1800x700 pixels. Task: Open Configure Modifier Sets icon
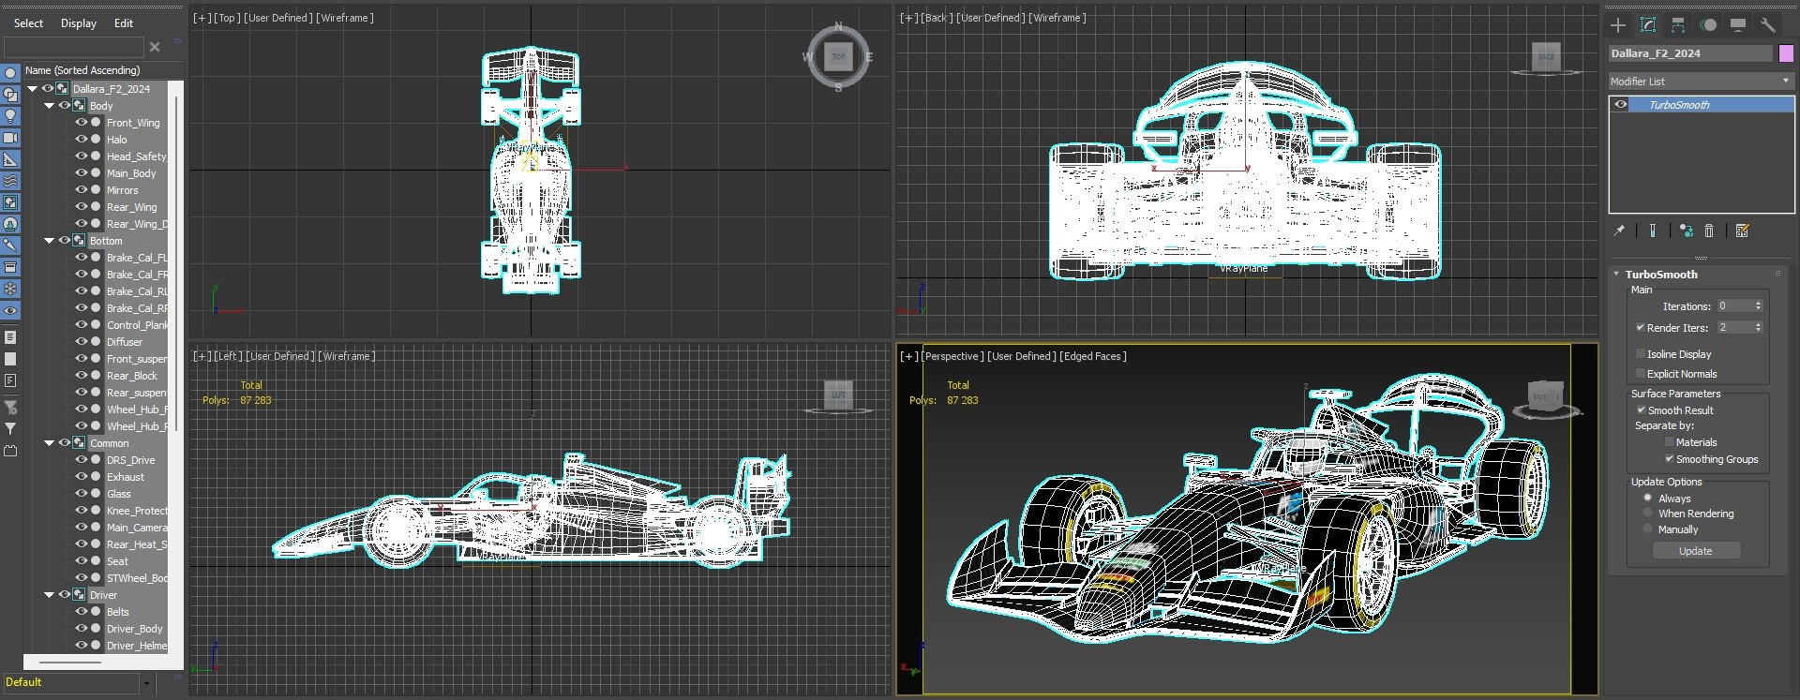click(x=1743, y=231)
